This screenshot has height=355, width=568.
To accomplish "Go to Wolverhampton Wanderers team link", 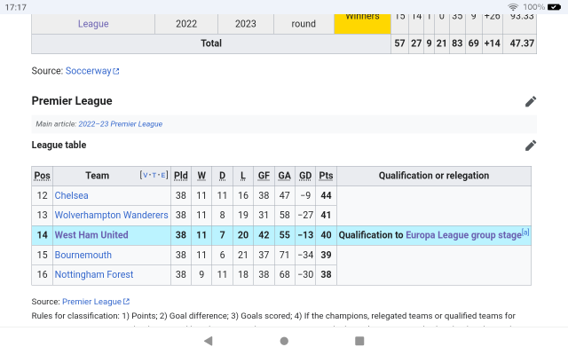I will point(111,215).
